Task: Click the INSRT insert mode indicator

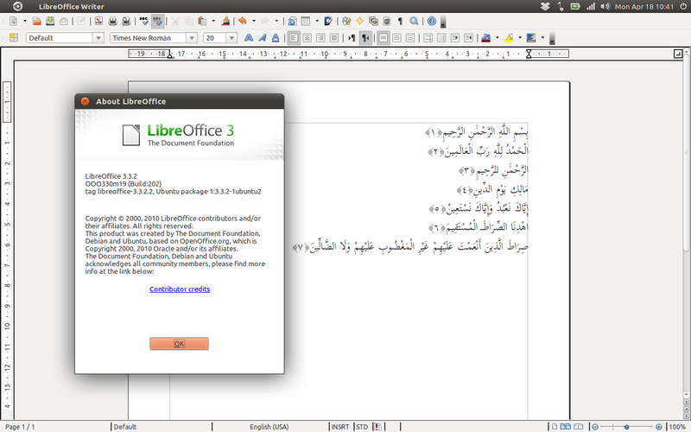Action: pyautogui.click(x=339, y=427)
